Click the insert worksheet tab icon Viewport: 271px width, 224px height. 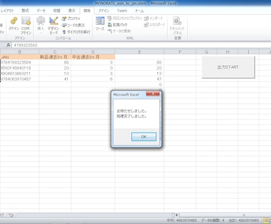[11, 215]
